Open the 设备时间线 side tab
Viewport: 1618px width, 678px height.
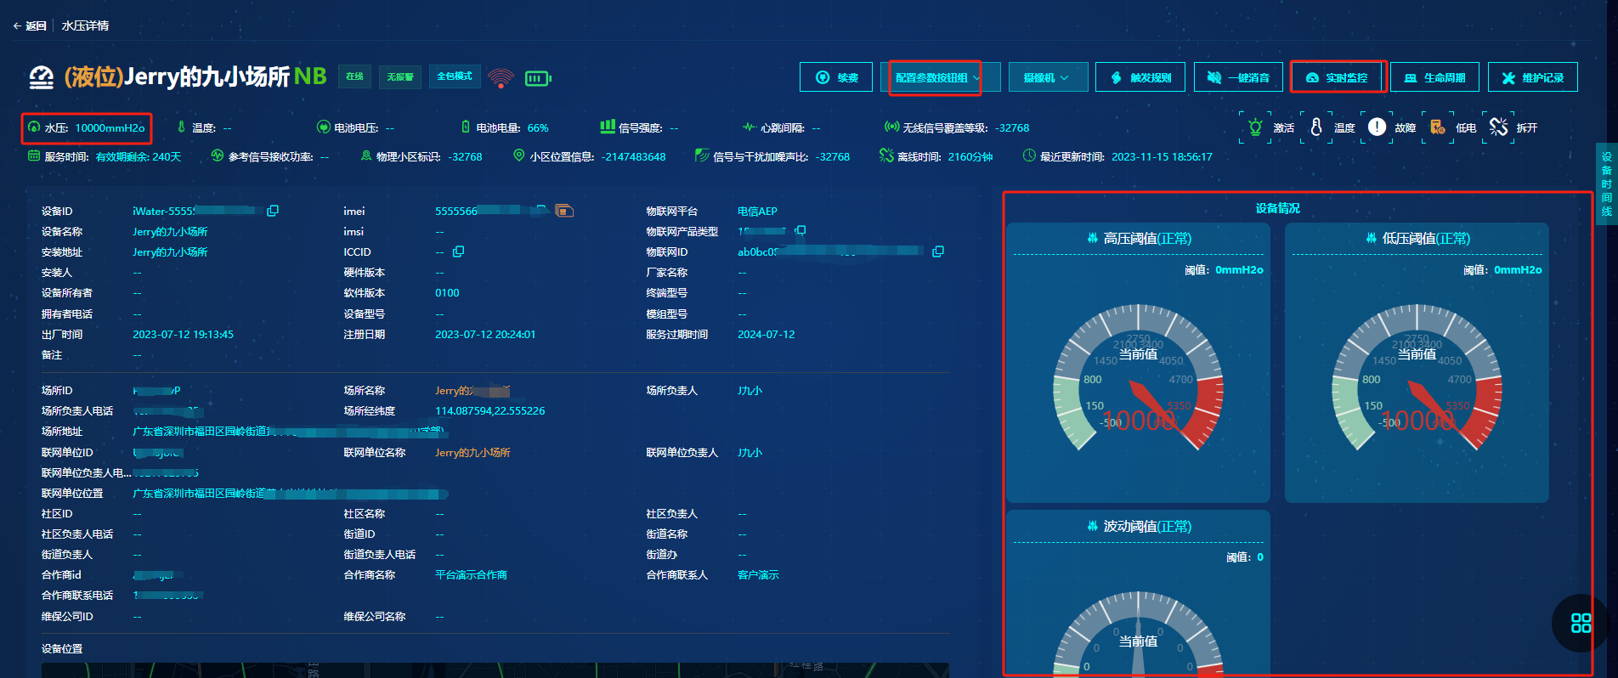(1606, 184)
